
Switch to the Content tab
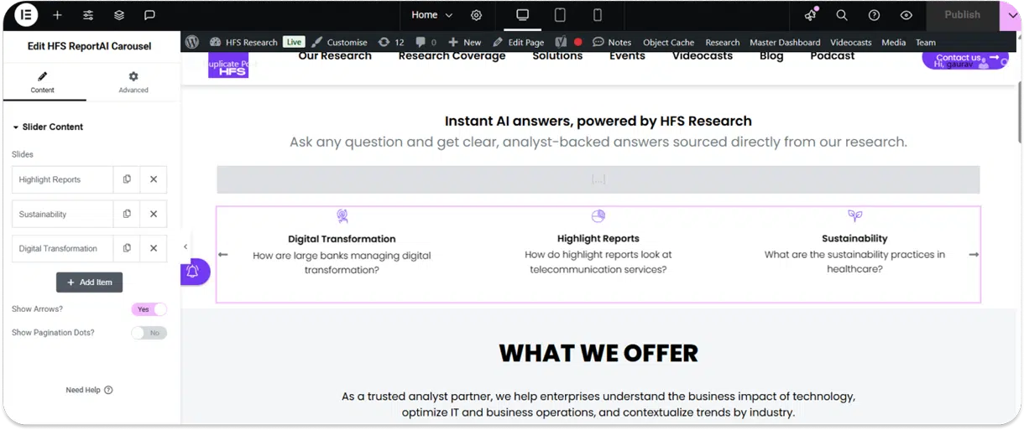[43, 82]
